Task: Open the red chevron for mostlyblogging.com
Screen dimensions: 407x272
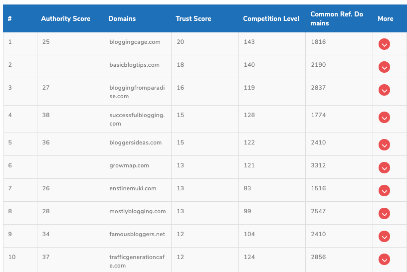Action: click(x=384, y=214)
